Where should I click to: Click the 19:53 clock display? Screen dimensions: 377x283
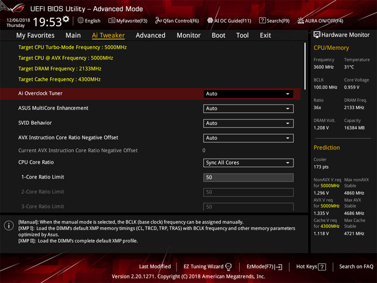pos(47,22)
